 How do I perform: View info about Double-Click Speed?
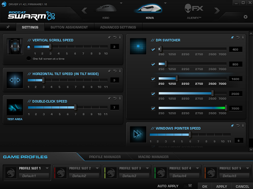(120, 98)
